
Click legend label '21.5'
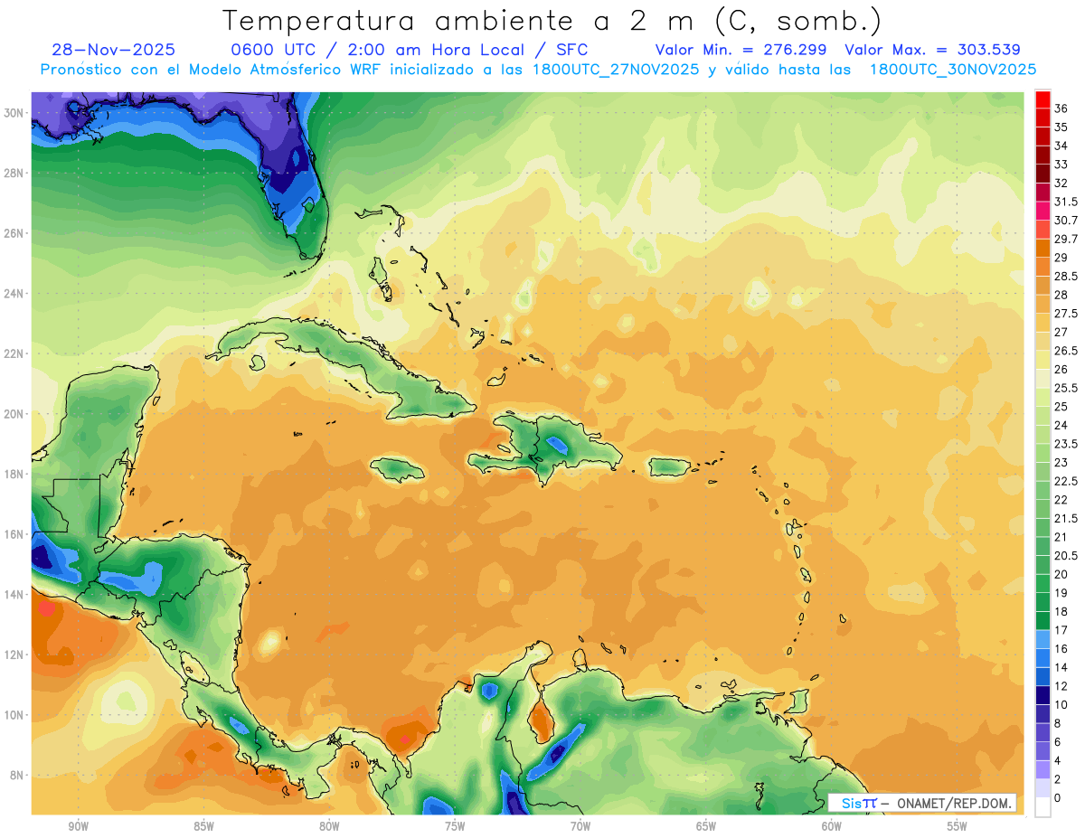1066,518
